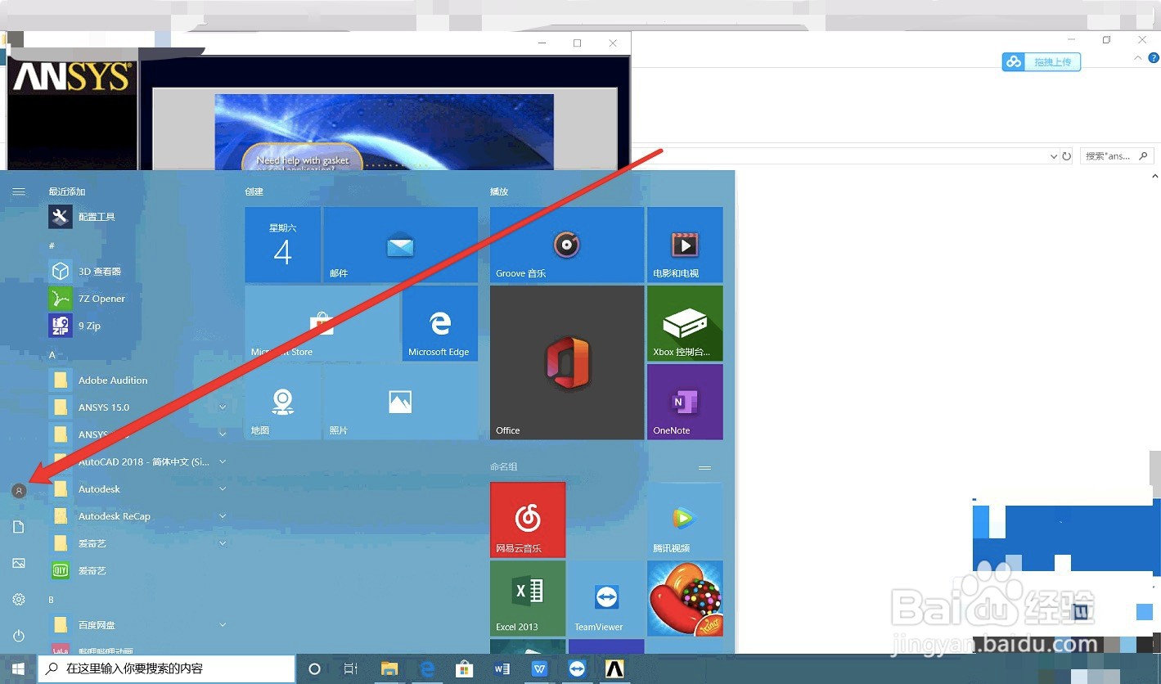This screenshot has height=684, width=1161.
Task: Collapse the ribbon chevron in Explorer window
Action: [1137, 59]
